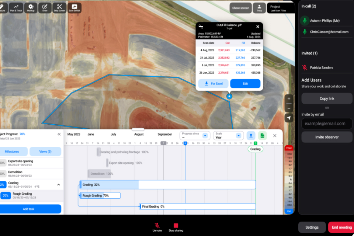Open the Scale Year dropdown

click(228, 135)
